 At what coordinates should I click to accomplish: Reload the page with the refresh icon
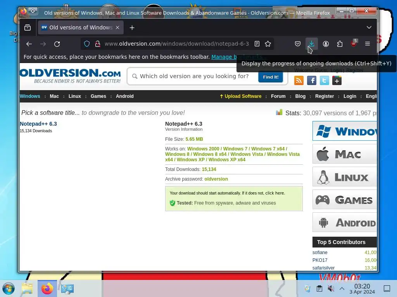pos(57,44)
